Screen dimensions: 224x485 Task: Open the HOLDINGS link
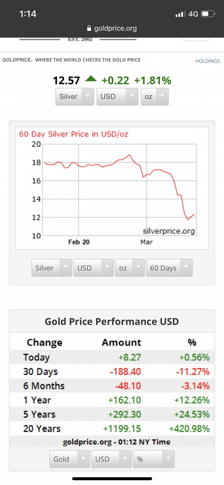pos(208,61)
